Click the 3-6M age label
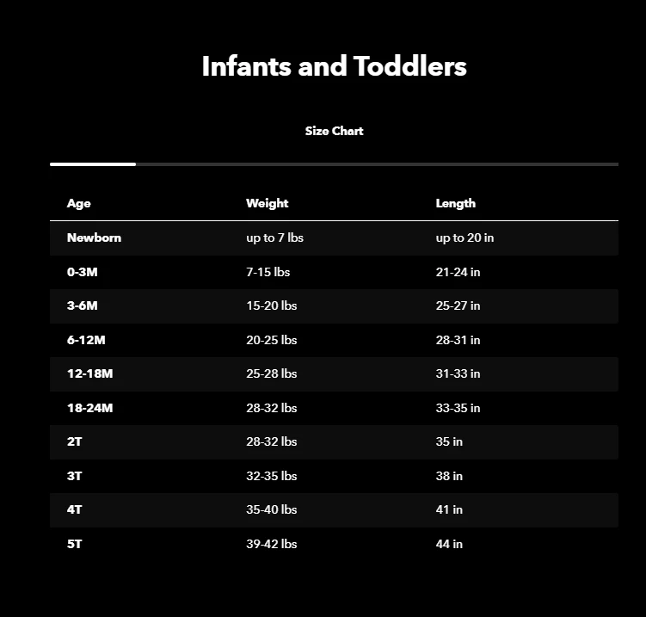The image size is (646, 617). click(83, 306)
